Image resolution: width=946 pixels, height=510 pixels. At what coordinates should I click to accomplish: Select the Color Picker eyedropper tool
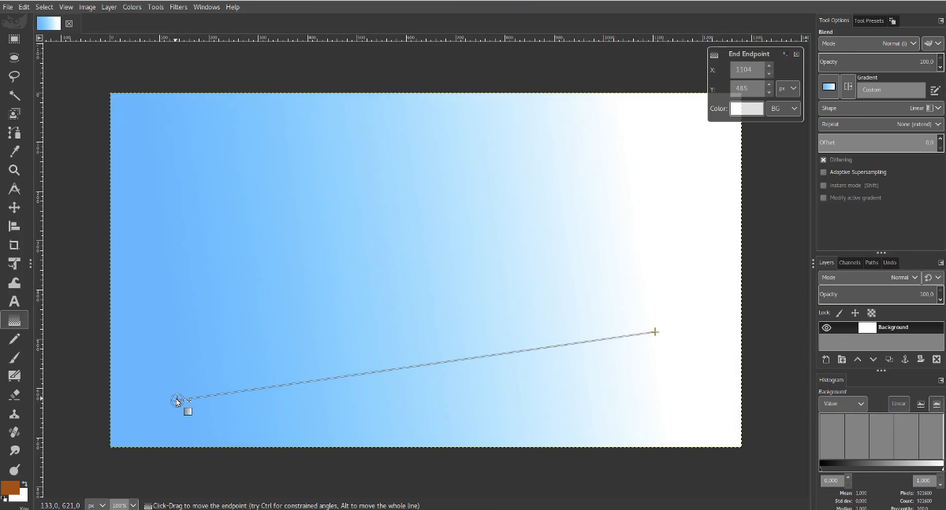coord(14,151)
